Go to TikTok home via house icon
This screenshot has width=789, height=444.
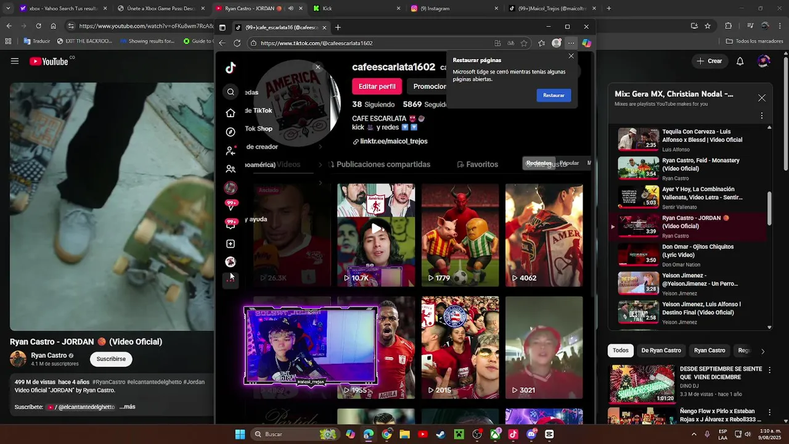point(231,113)
